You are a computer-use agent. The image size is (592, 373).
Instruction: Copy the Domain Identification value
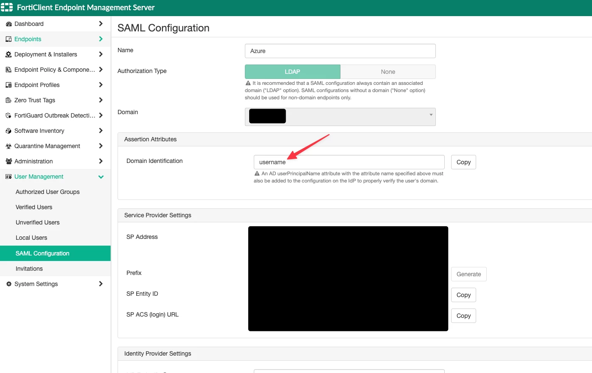tap(463, 162)
